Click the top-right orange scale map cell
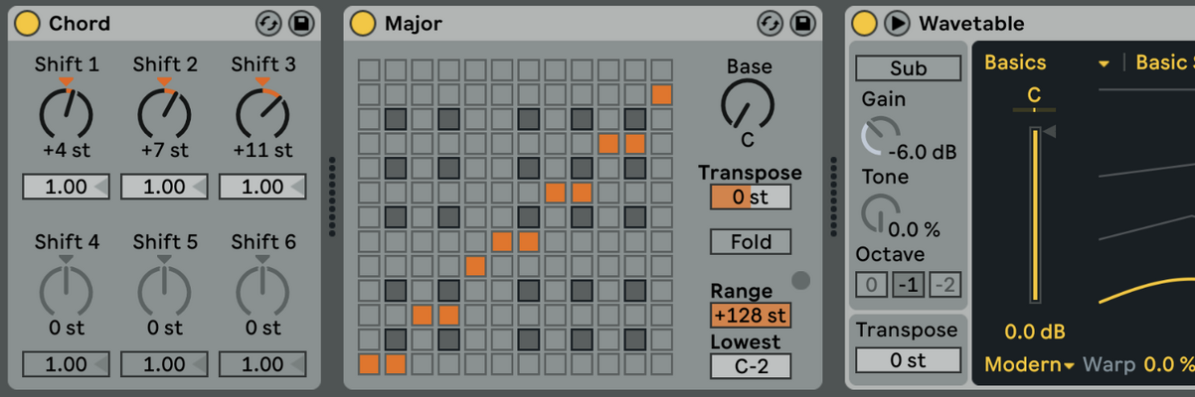1195x397 pixels. pyautogui.click(x=662, y=94)
